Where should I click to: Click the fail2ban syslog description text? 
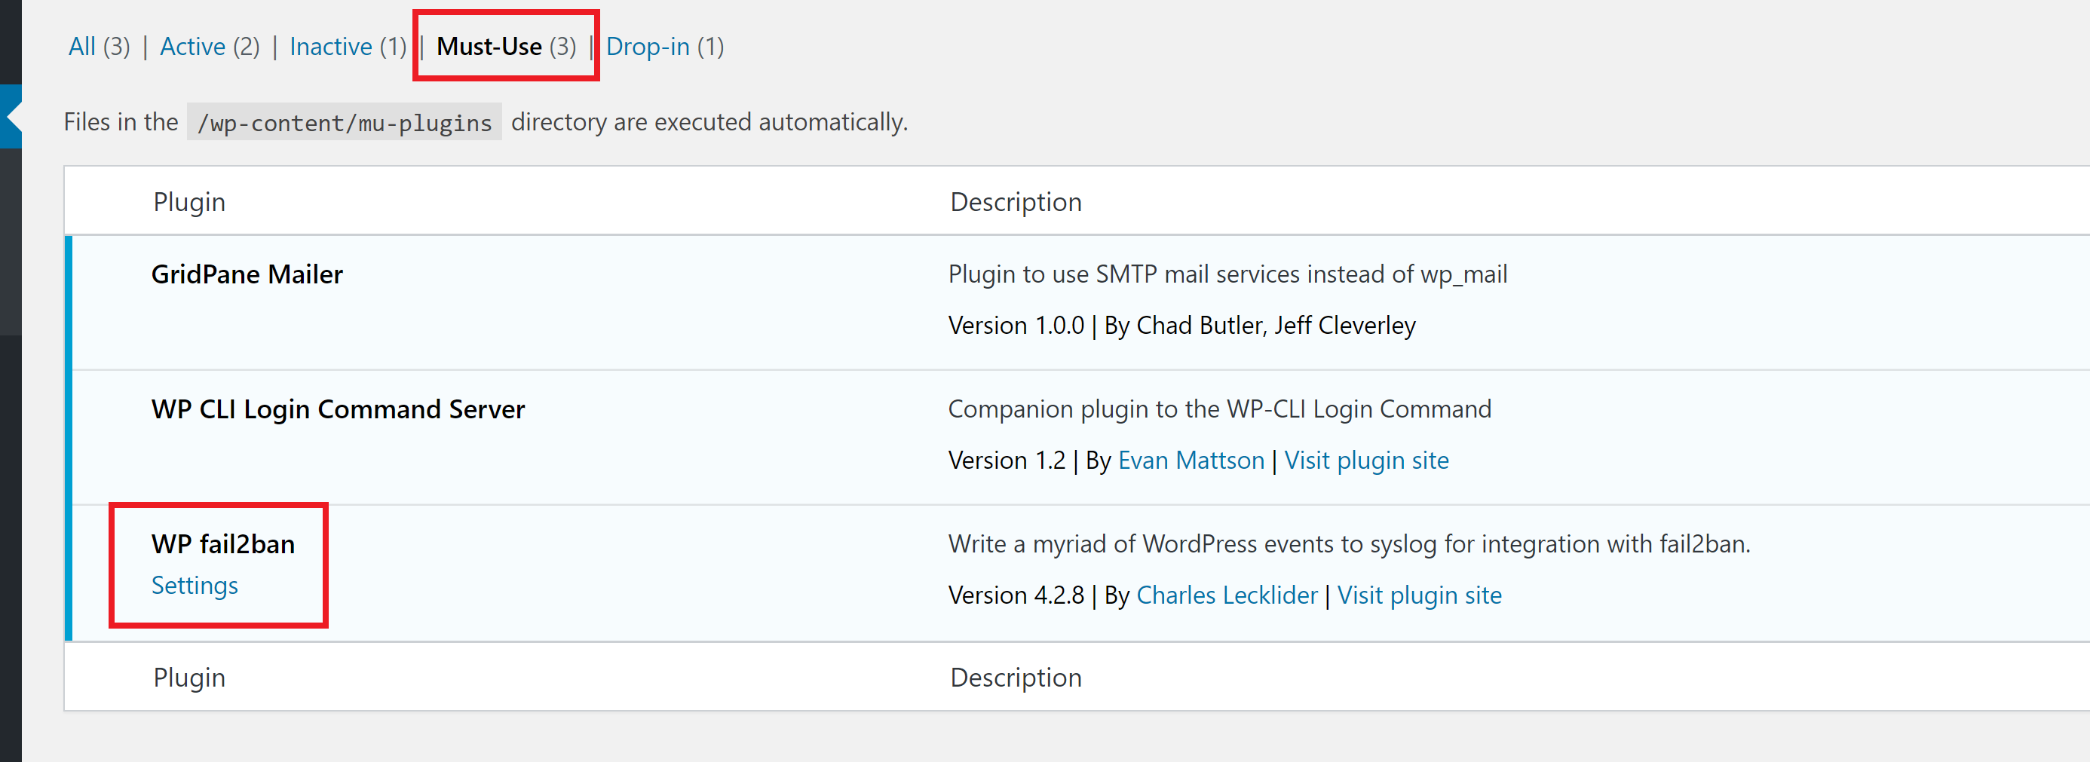coord(1348,544)
